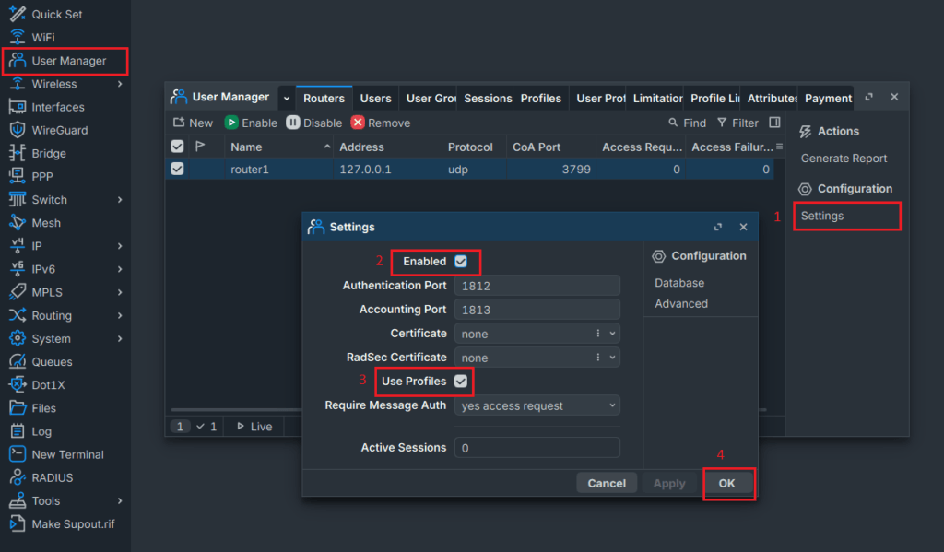Expand the Routing submenu
This screenshot has width=944, height=552.
(x=120, y=315)
